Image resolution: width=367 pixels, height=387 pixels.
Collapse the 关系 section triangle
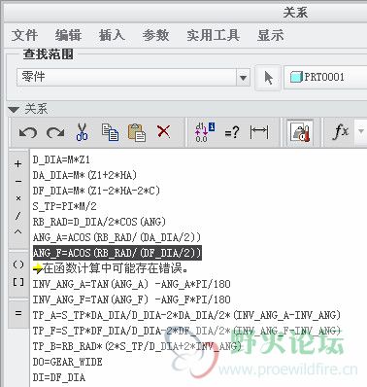pos(14,110)
